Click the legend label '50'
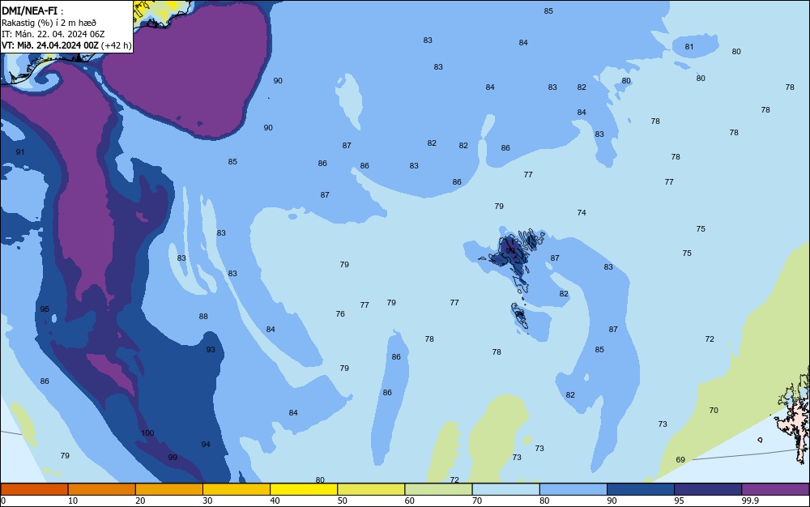 (342, 501)
